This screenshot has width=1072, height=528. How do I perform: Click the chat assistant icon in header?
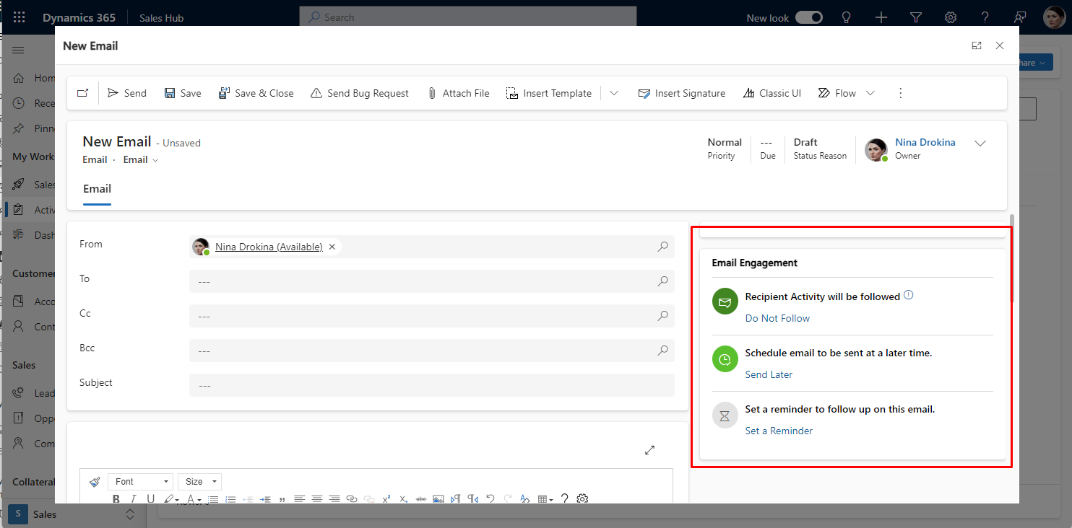click(x=1021, y=17)
